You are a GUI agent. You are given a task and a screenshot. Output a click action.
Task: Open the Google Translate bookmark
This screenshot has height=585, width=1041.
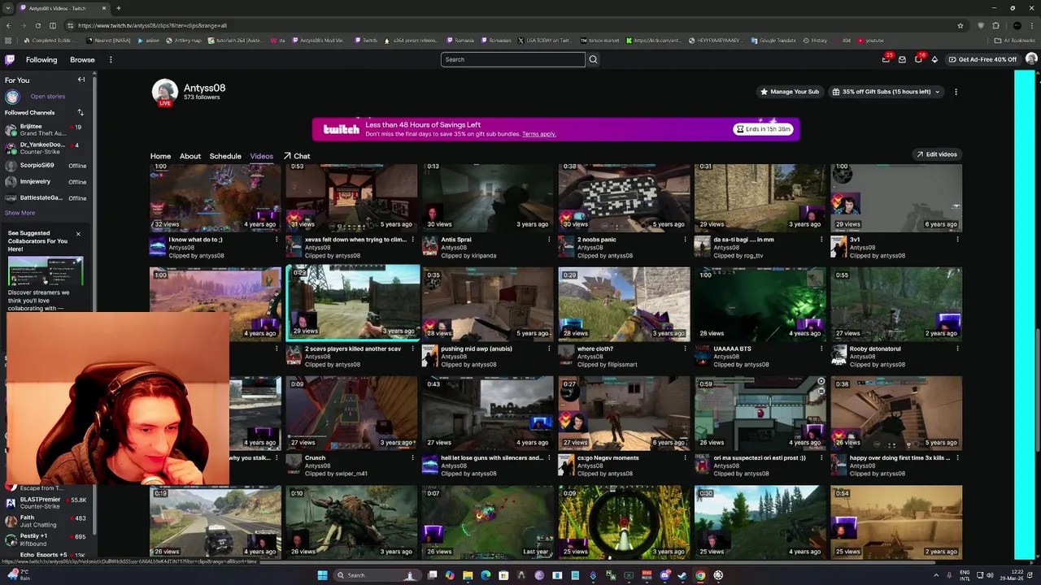[773, 41]
